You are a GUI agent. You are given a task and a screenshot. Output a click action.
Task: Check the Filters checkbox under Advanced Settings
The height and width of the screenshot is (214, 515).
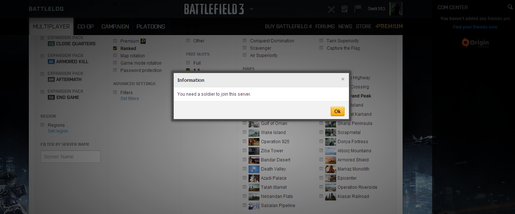click(115, 93)
